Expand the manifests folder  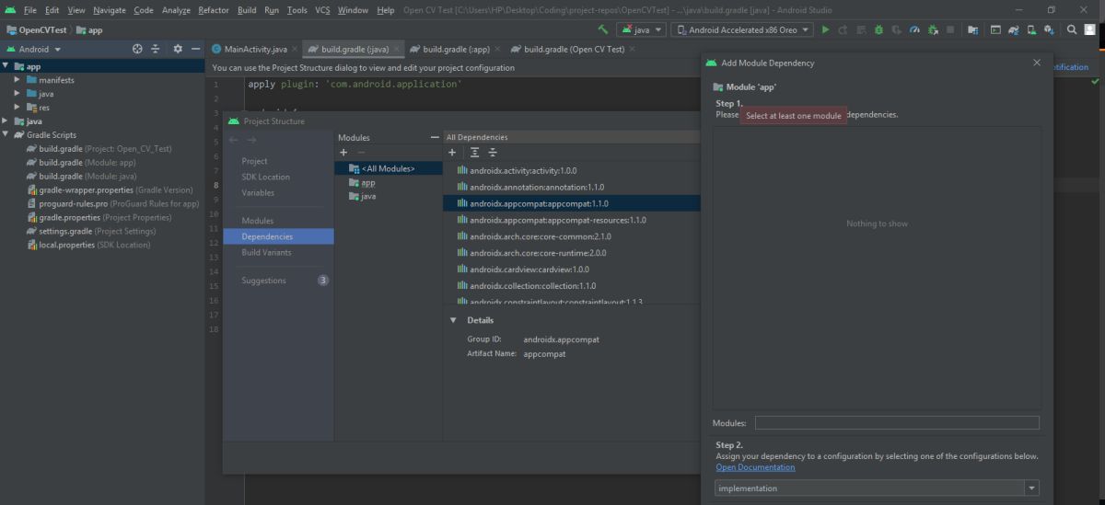[x=17, y=80]
